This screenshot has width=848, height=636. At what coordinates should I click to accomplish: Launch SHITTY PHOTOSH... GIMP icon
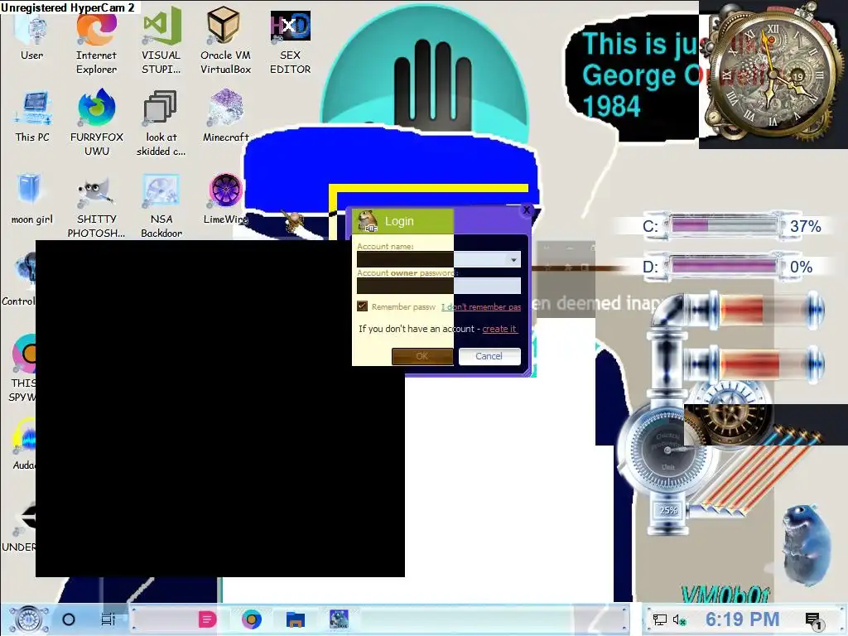click(96, 205)
